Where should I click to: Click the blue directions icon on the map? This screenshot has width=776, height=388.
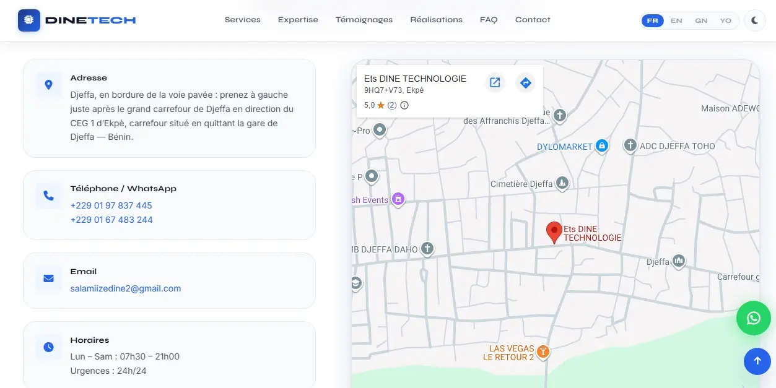[x=525, y=82]
